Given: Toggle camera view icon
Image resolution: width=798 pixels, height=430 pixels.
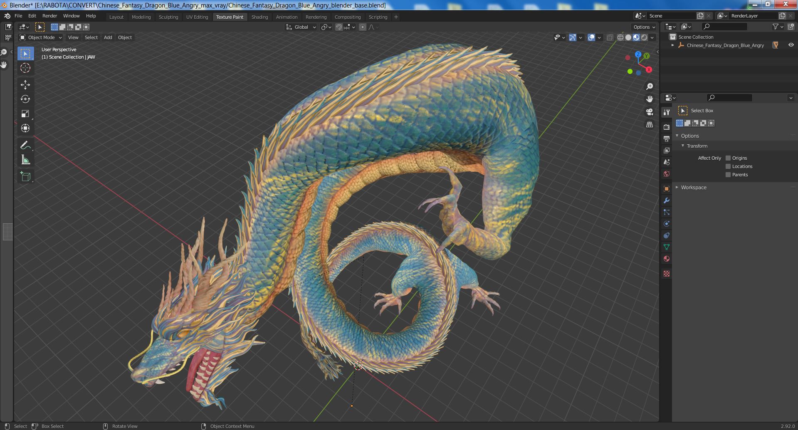Looking at the screenshot, I should [650, 112].
